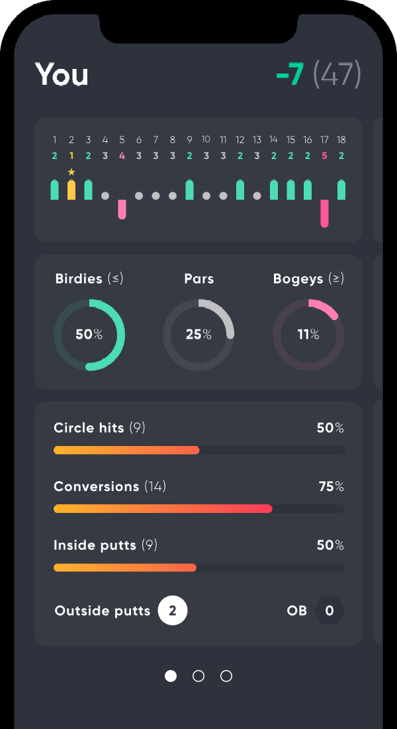Tap the gray par dot on hole 4
The width and height of the screenshot is (397, 729).
coord(105,196)
